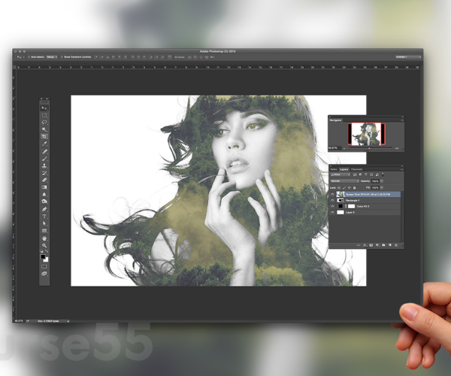Image resolution: width=451 pixels, height=376 pixels.
Task: Select the Eyedropper tool
Action: click(44, 144)
